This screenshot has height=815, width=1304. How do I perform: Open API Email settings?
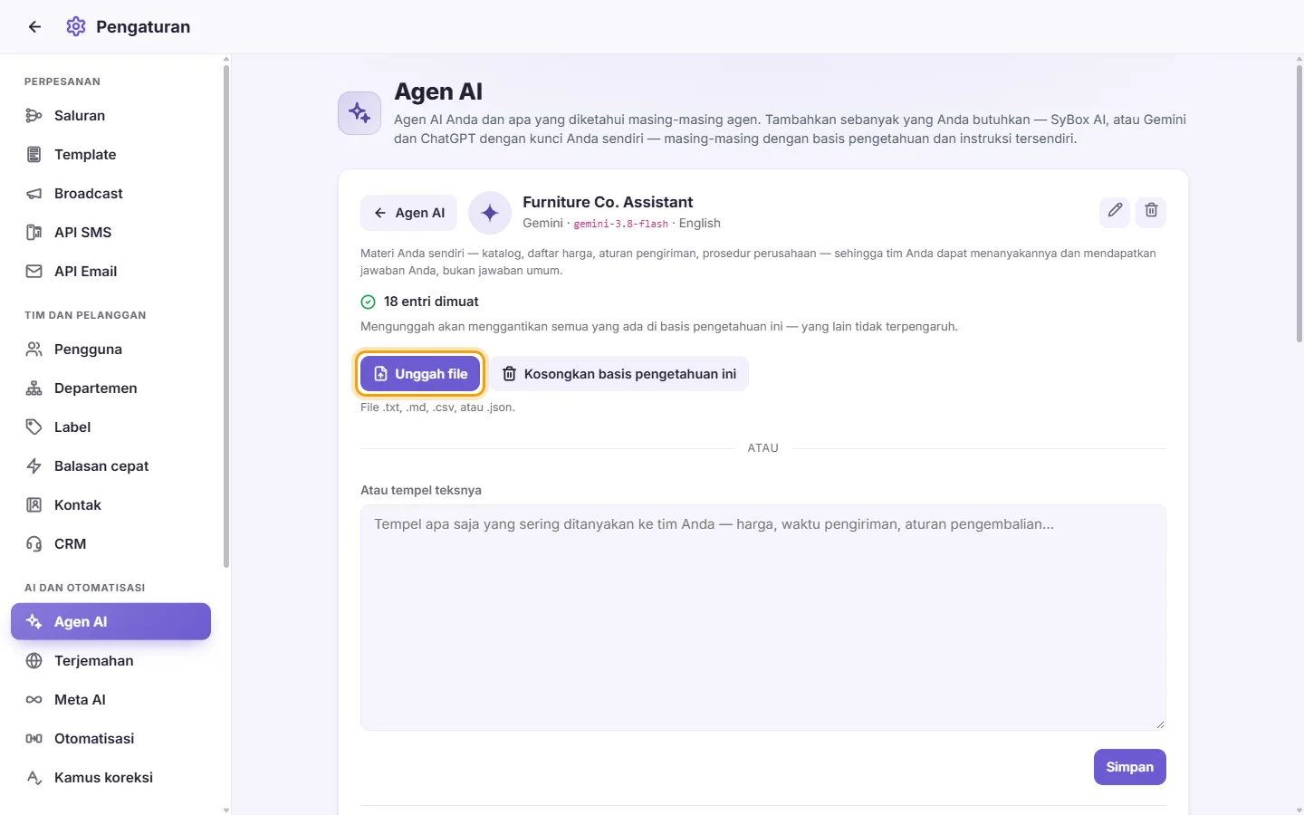(x=110, y=272)
